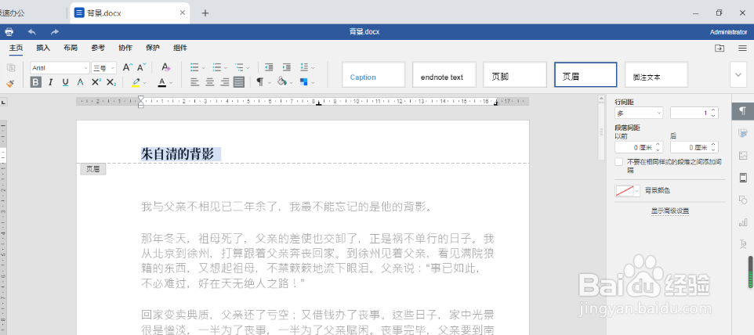
Task: Apply the 页脚 style
Action: click(515, 75)
